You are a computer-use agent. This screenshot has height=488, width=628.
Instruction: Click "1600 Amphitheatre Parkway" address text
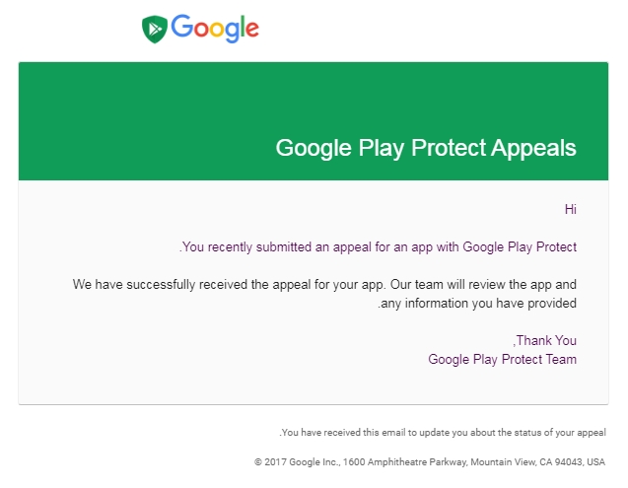[405, 462]
